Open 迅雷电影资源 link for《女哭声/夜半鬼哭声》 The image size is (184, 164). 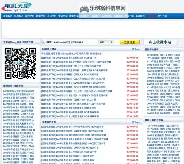point(72,127)
